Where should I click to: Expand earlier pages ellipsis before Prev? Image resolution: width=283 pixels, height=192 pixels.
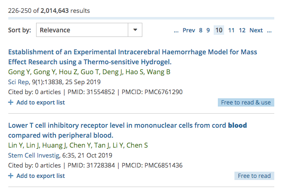point(176,30)
